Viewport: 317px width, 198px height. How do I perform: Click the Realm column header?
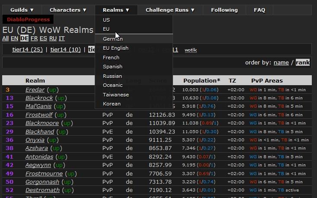pyautogui.click(x=35, y=80)
